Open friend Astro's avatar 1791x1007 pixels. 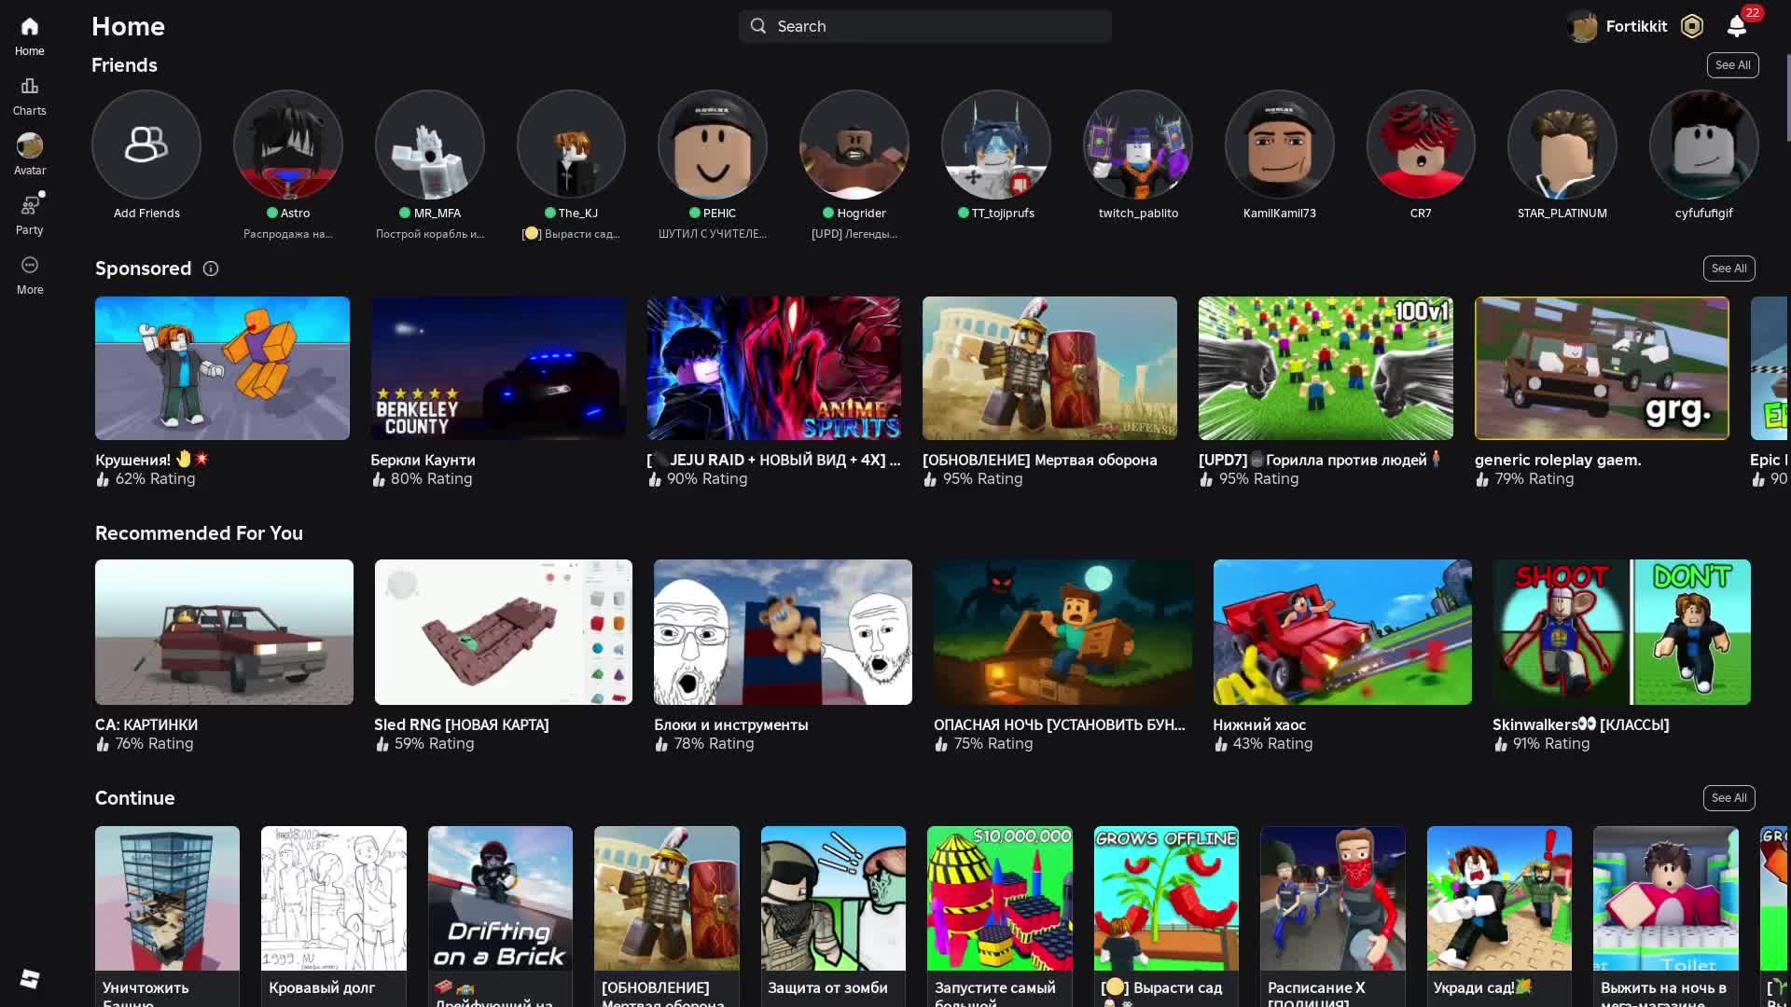tap(287, 145)
